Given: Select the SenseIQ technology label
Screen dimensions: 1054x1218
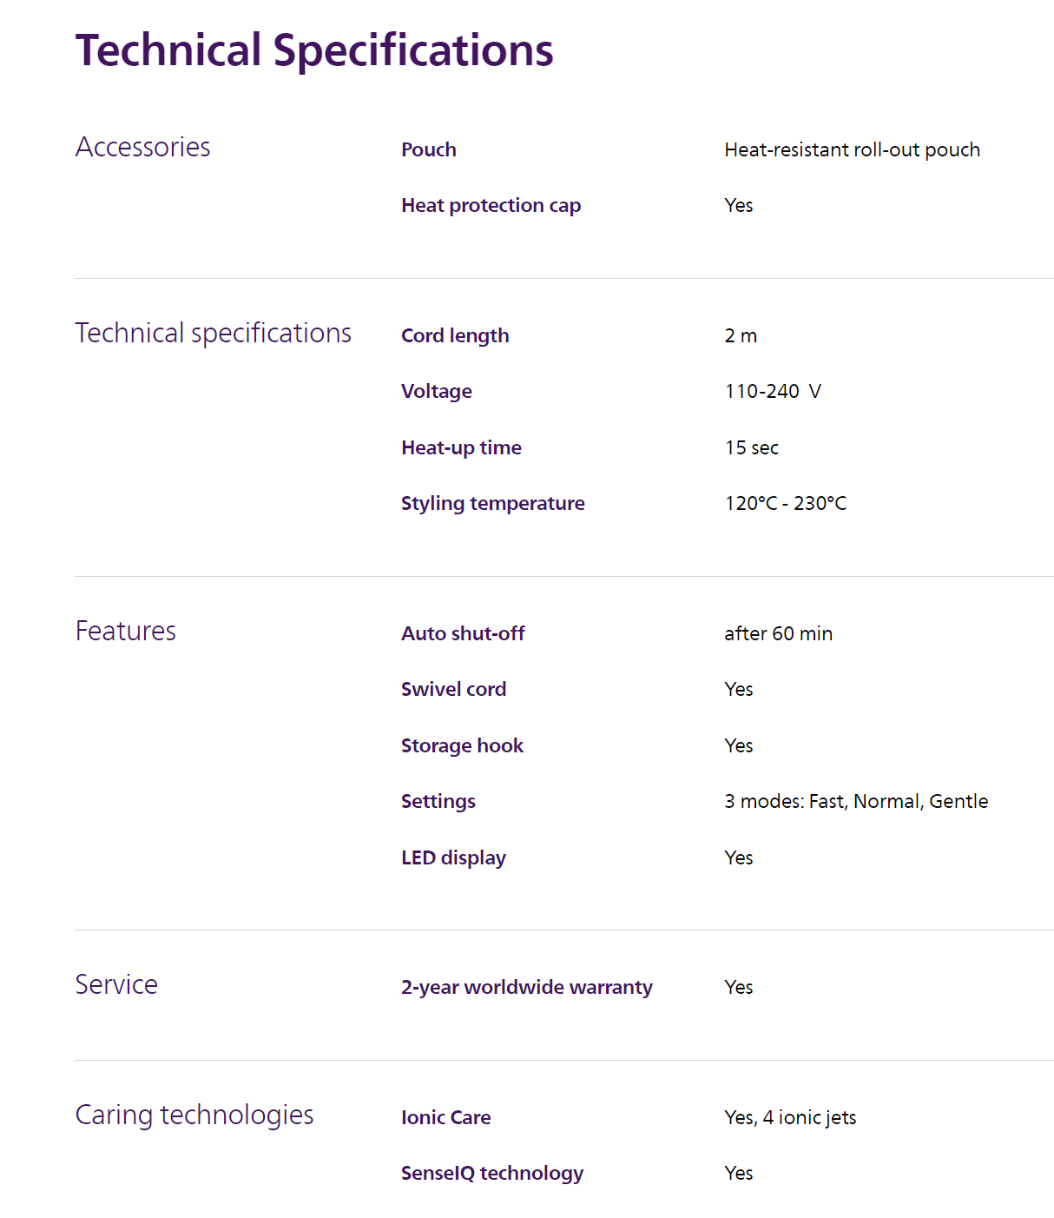Looking at the screenshot, I should (491, 1173).
